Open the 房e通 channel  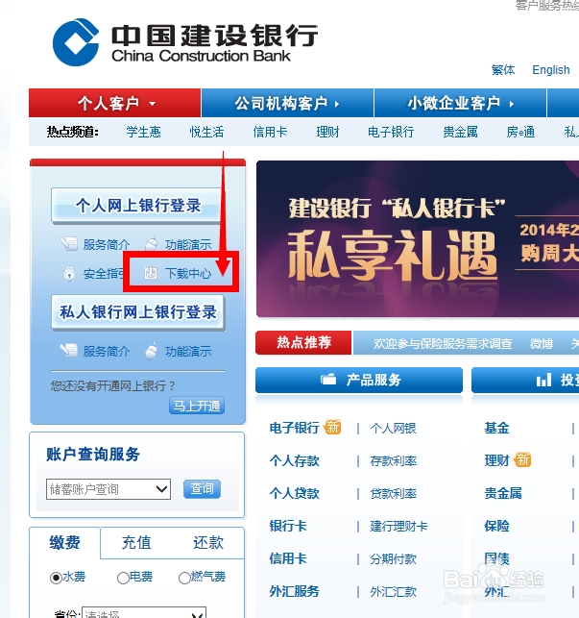[520, 132]
